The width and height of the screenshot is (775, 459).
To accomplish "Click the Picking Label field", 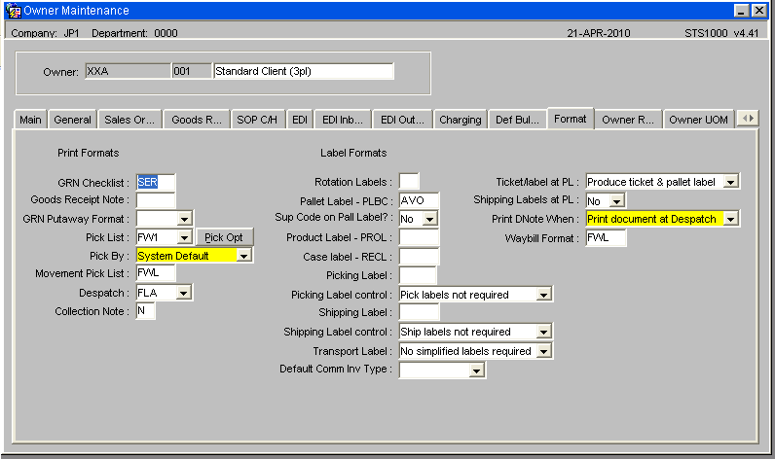I will 418,275.
